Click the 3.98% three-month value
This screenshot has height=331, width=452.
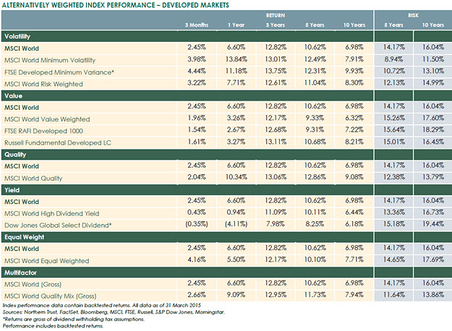pos(197,59)
